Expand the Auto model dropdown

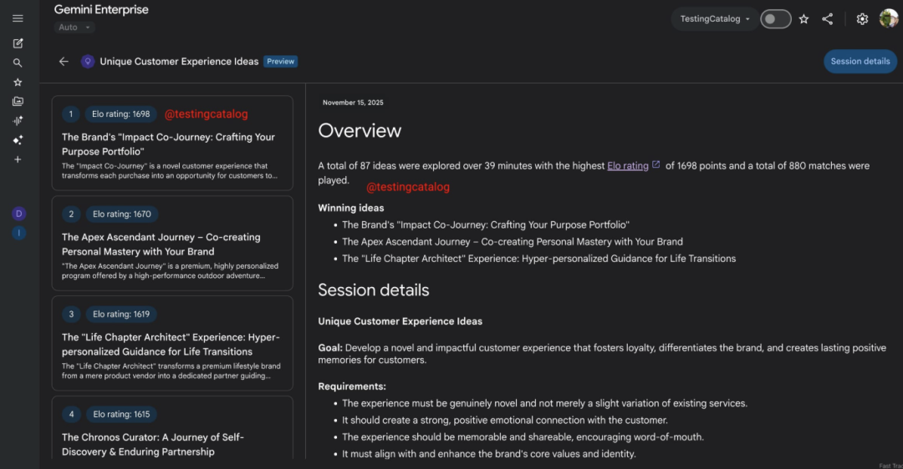[74, 28]
